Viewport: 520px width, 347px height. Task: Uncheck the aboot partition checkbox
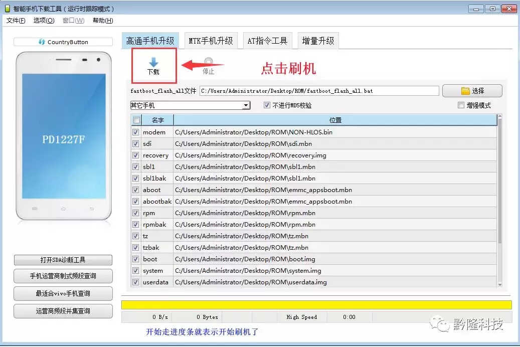[135, 190]
